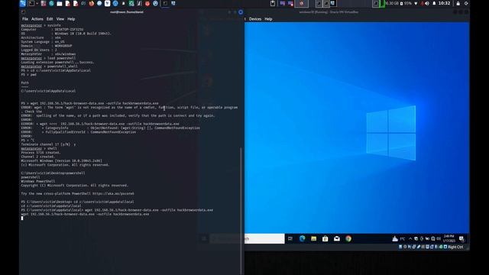Image resolution: width=489 pixels, height=275 pixels.
Task: Open the VirtualBox window Help menu
Action: [268, 19]
